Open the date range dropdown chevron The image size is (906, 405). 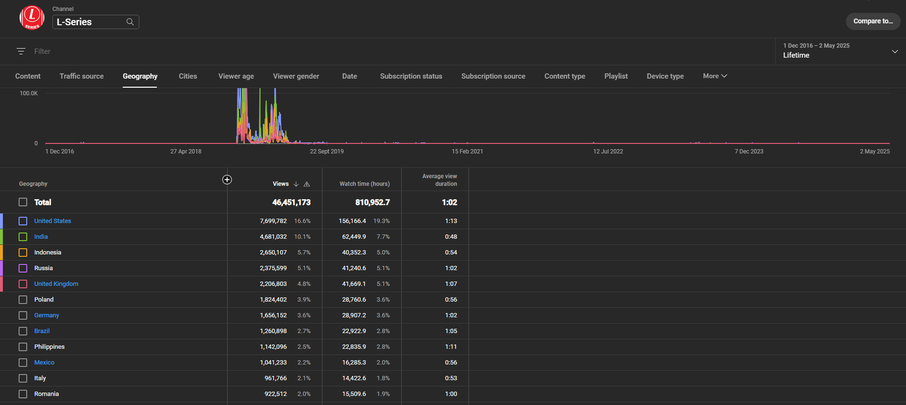click(x=895, y=51)
